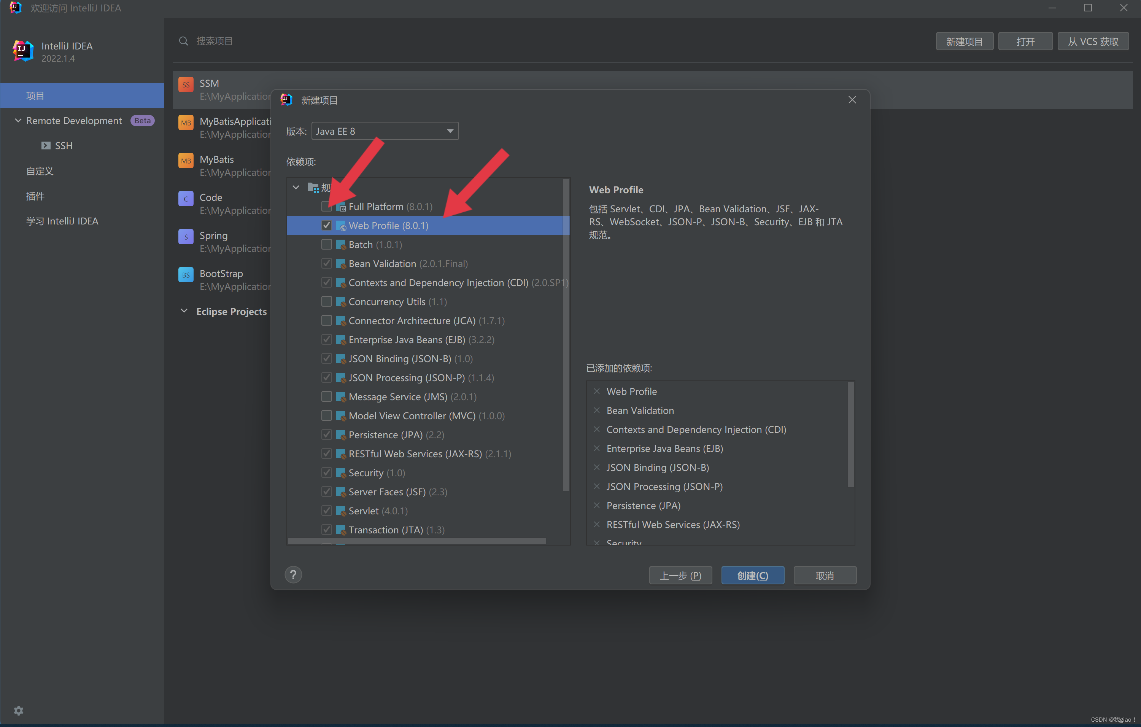This screenshot has height=727, width=1141.
Task: Click the MyBatis project icon
Action: [x=186, y=161]
